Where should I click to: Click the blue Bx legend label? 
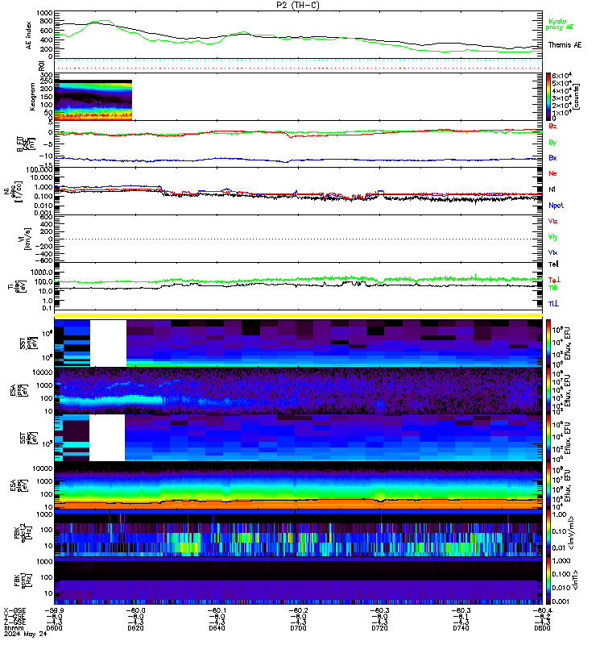click(x=552, y=157)
